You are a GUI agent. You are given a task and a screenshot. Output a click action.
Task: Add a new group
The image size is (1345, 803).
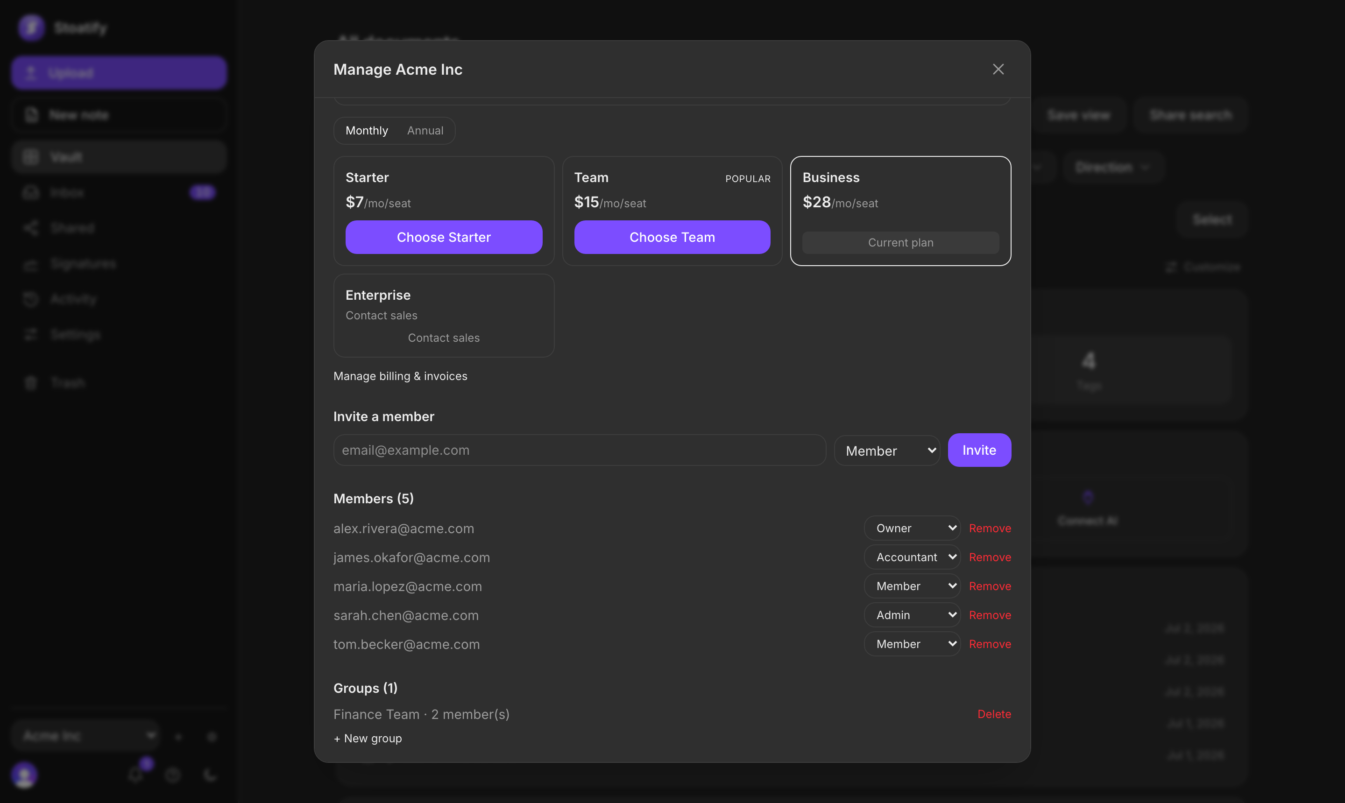click(368, 738)
